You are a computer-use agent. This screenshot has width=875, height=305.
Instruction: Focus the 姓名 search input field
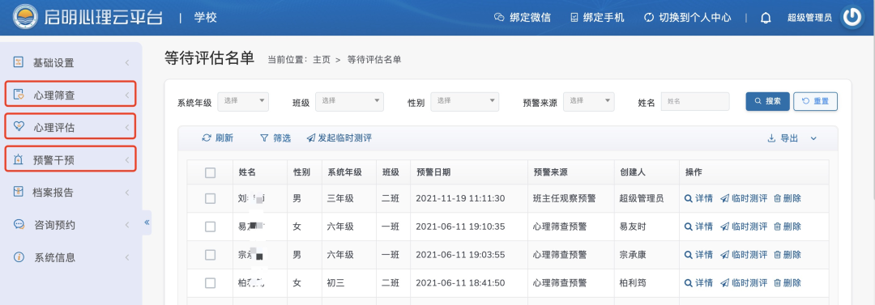point(695,101)
